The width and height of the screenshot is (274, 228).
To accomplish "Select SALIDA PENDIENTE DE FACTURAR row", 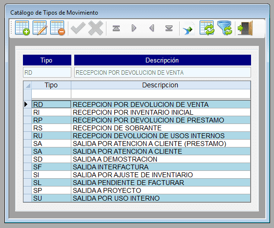I will (161, 183).
